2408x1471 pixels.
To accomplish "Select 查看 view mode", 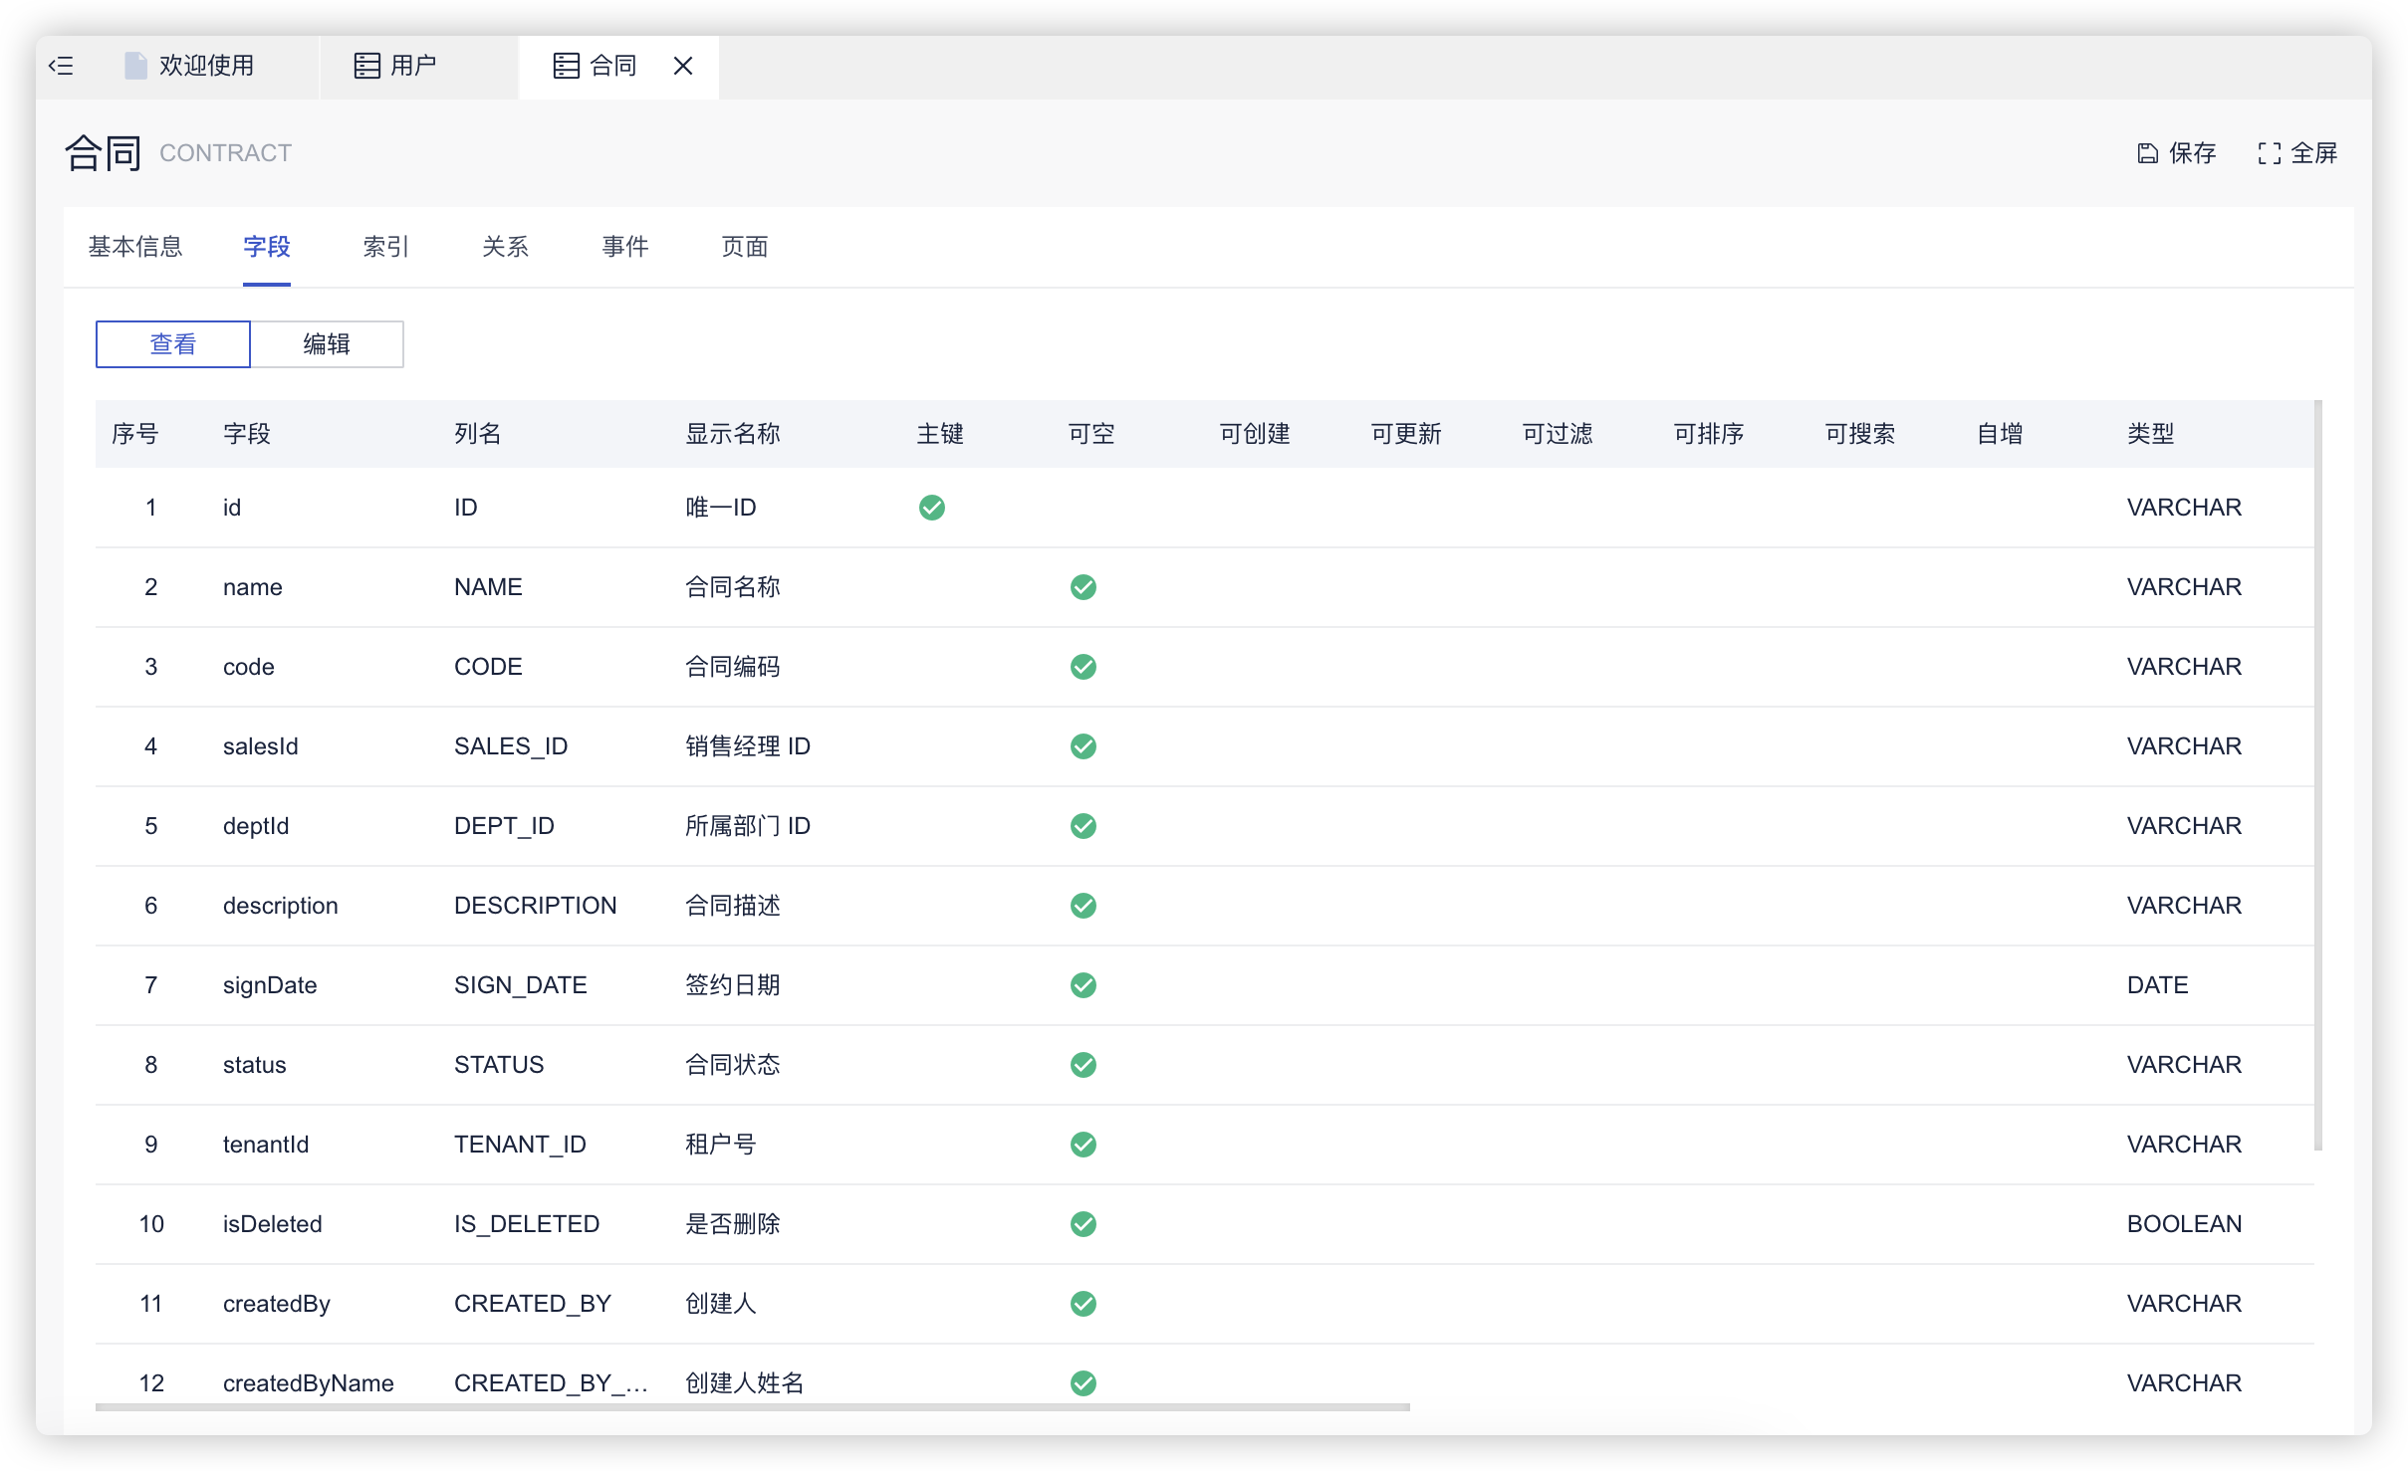I will (x=173, y=344).
